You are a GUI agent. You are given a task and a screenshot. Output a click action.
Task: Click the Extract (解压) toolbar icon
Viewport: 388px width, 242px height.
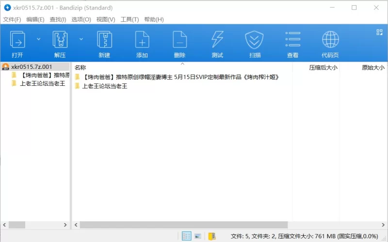tap(60, 39)
